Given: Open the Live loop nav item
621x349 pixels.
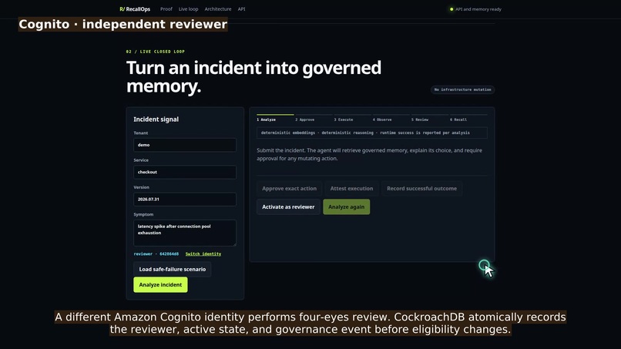Looking at the screenshot, I should [x=188, y=9].
